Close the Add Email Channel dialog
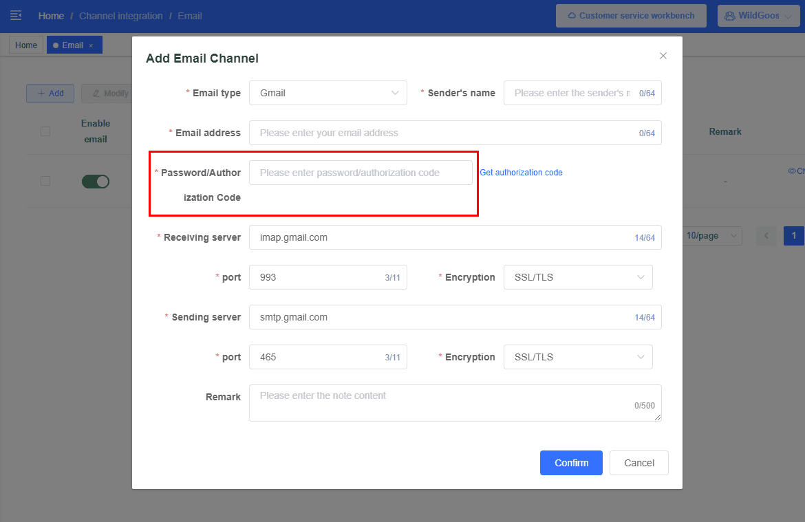The width and height of the screenshot is (805, 522). coord(663,56)
